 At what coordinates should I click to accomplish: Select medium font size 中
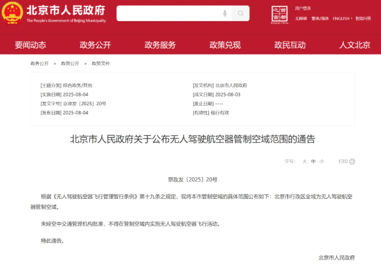(x=313, y=161)
